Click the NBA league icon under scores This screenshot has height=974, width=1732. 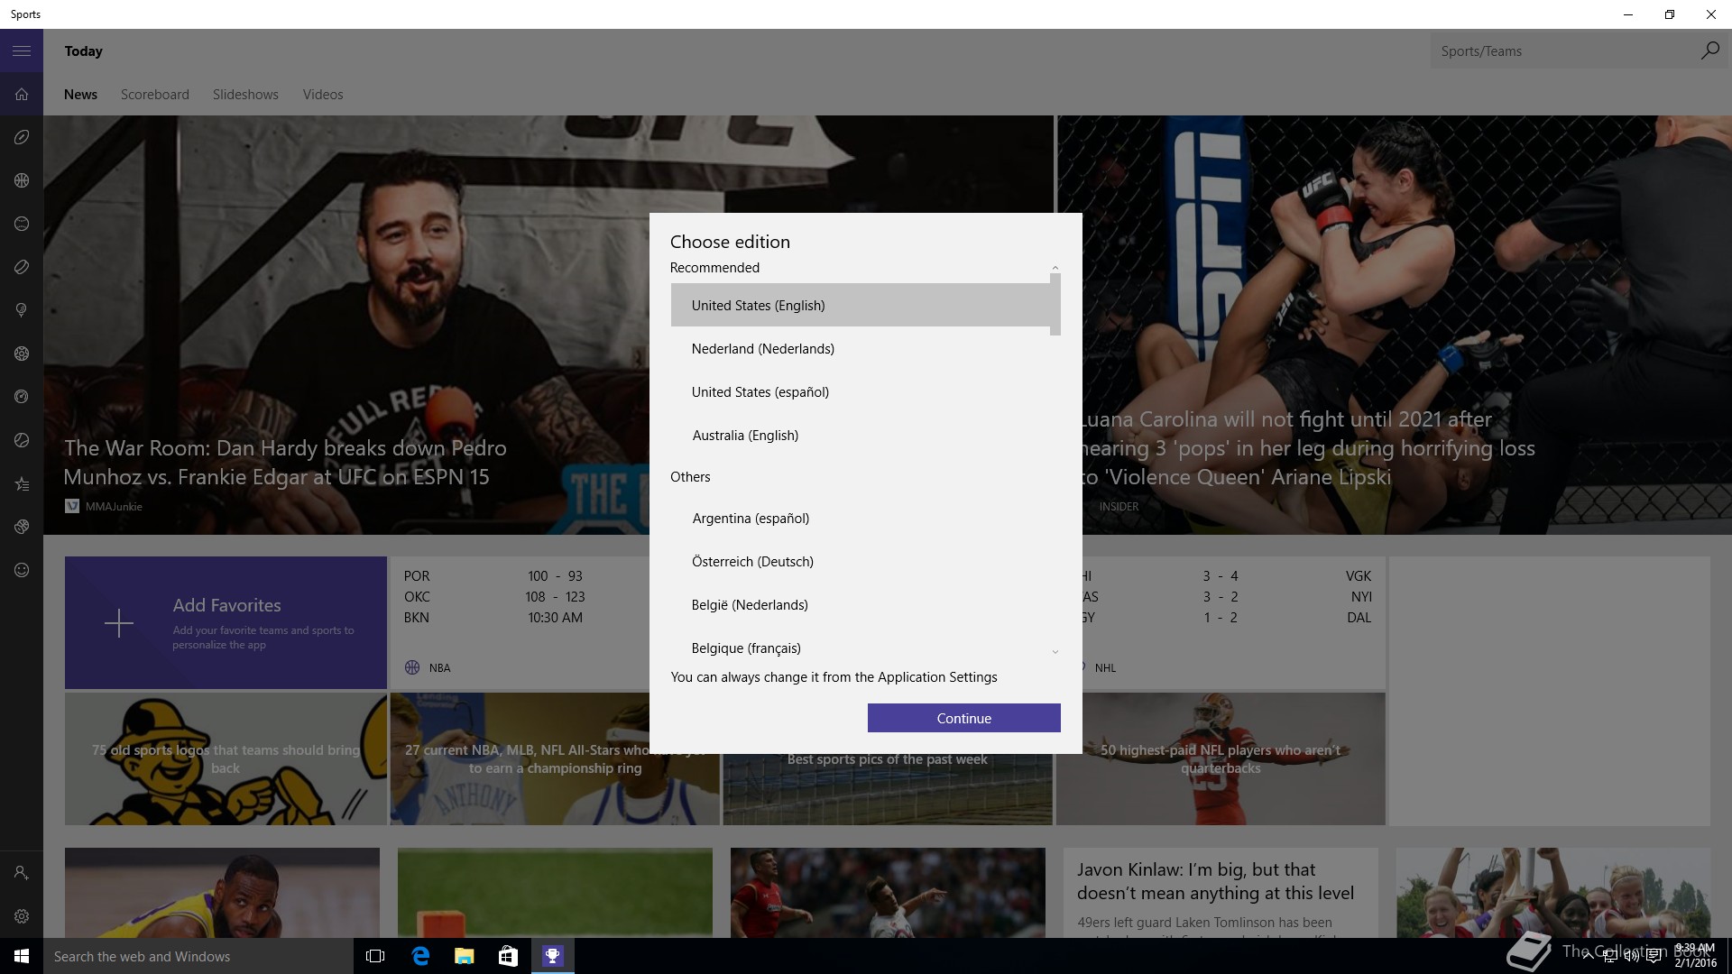412,667
